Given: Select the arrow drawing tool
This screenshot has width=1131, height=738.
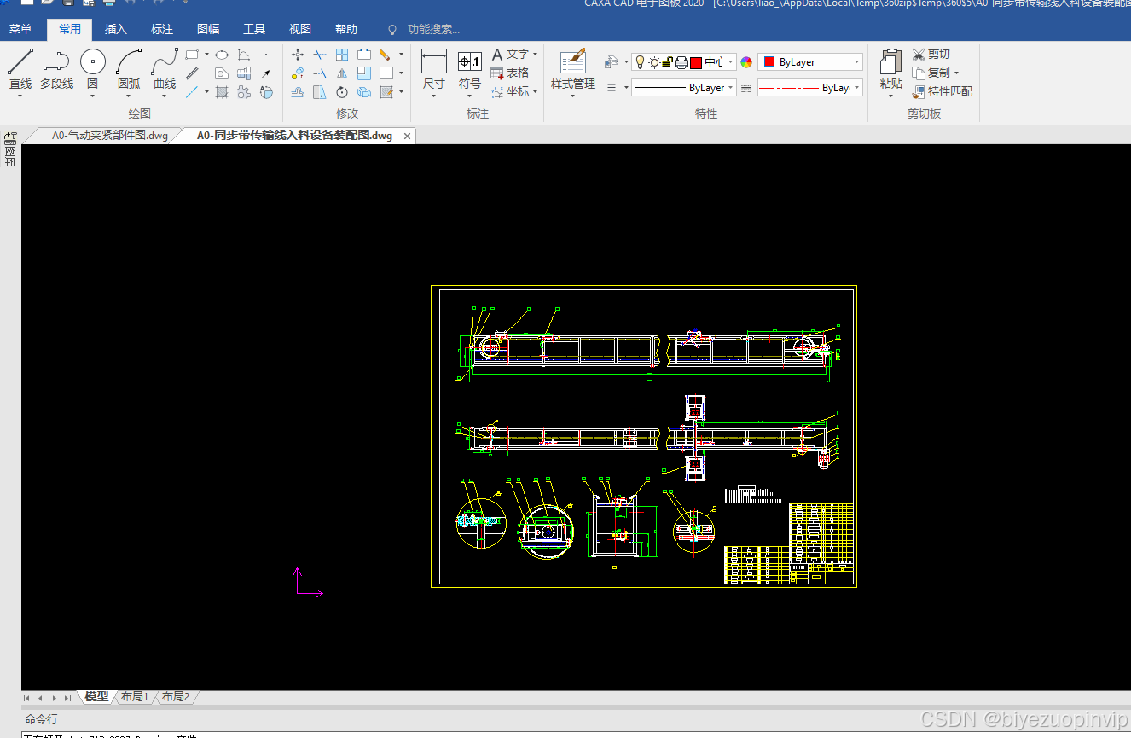Looking at the screenshot, I should [x=266, y=73].
